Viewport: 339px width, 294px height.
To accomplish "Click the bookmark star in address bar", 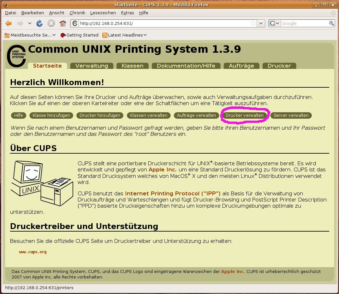I will click(x=253, y=23).
